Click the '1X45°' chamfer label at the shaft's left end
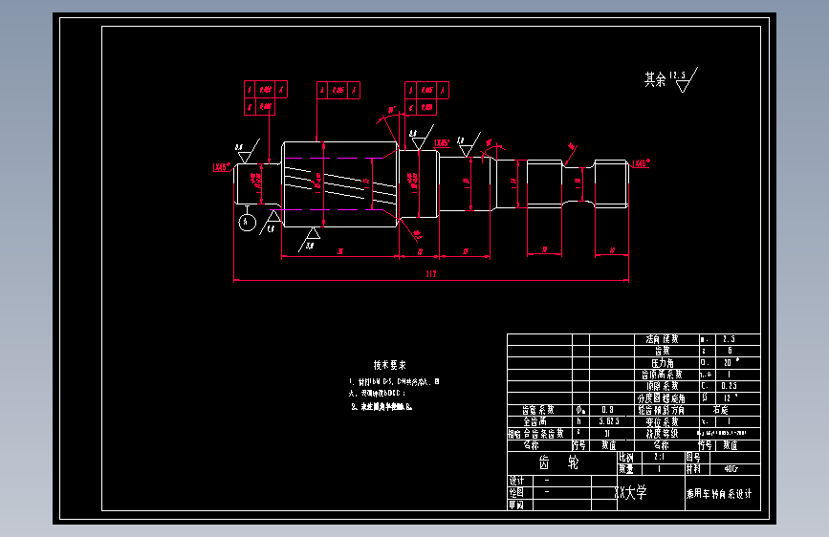The image size is (829, 537). tap(222, 167)
